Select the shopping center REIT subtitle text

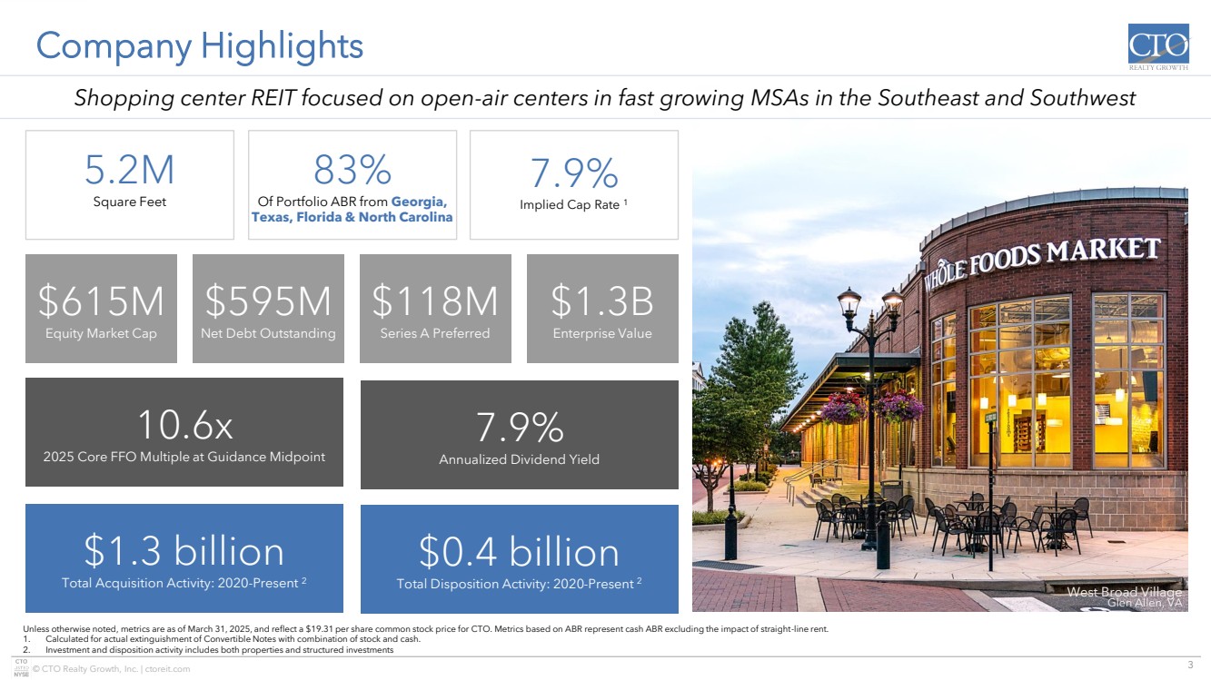(604, 98)
